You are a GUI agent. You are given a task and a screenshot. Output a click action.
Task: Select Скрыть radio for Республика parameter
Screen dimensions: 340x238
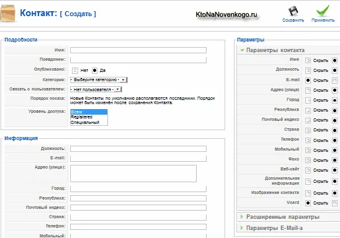click(x=308, y=110)
